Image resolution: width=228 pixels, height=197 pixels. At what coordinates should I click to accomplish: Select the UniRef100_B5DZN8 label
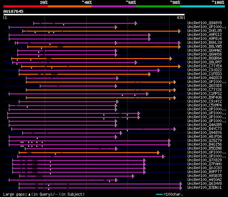tap(204, 149)
